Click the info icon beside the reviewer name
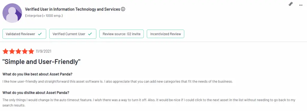This screenshot has width=307, height=111. click(123, 9)
